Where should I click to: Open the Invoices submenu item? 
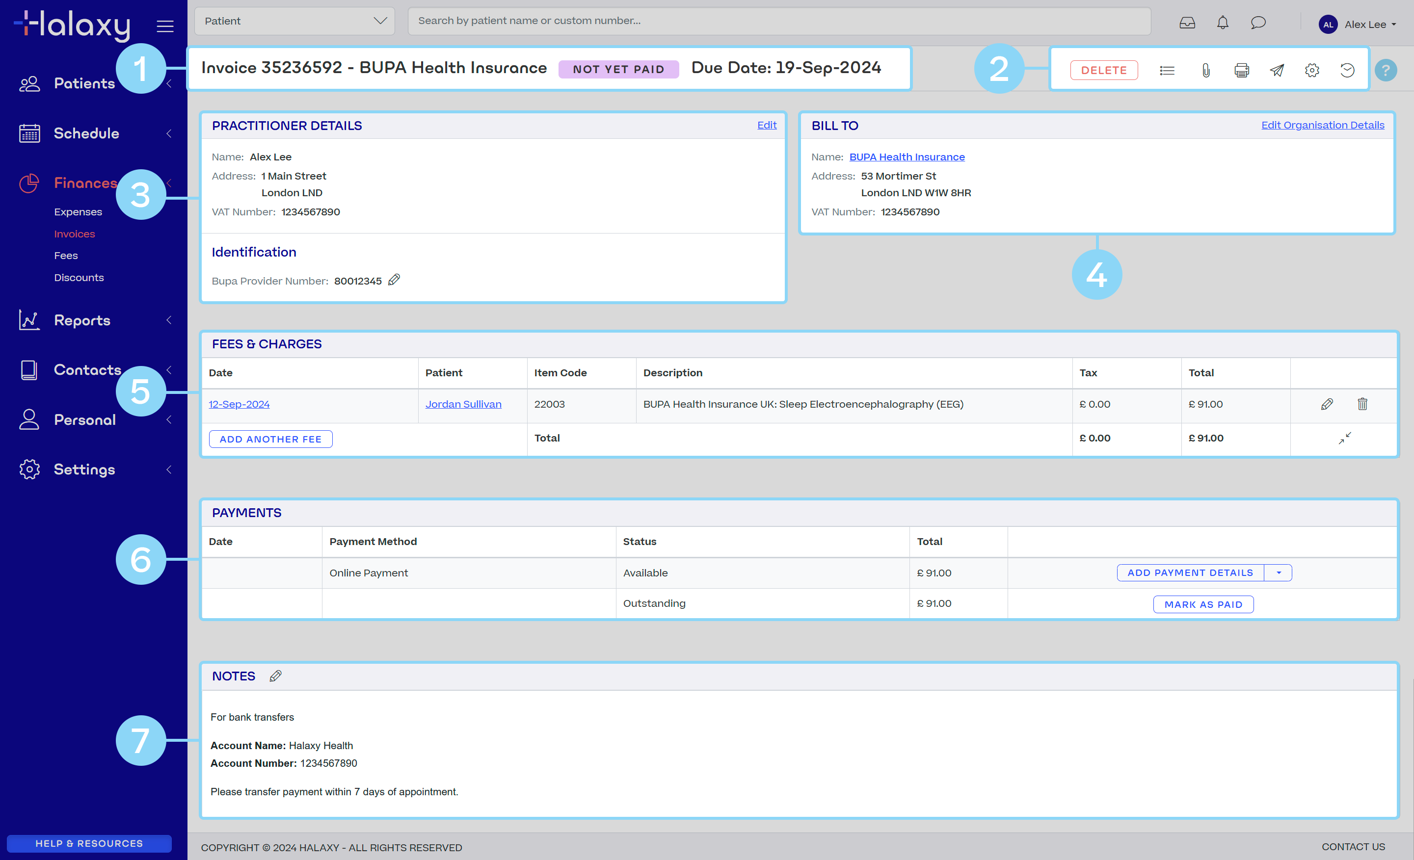click(75, 234)
